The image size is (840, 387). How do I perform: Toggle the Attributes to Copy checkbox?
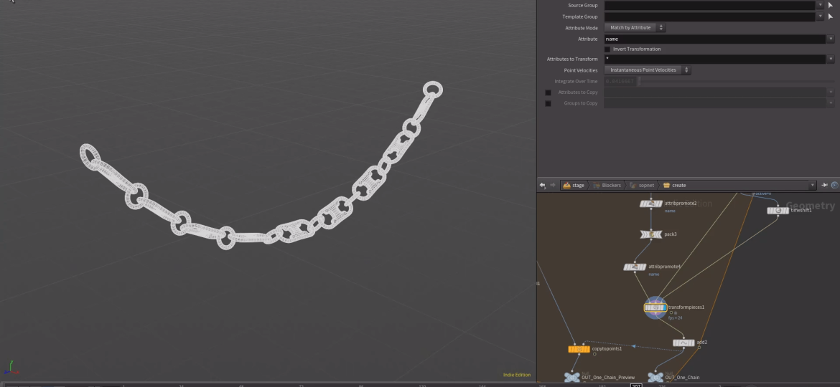coord(549,92)
